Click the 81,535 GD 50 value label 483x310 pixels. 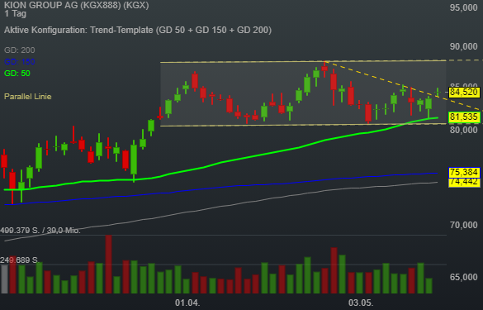click(464, 117)
